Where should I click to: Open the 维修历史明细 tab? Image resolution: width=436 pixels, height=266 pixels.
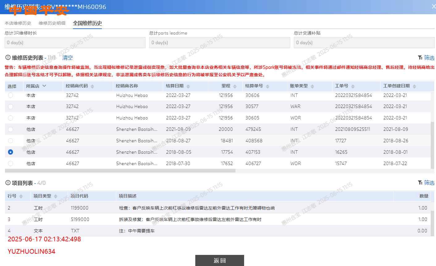52,23
